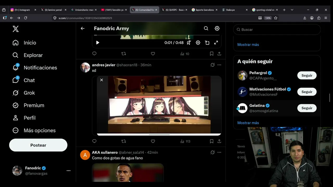Image resolution: width=333 pixels, height=187 pixels.
Task: Bookmark this page with the star icon
Action: tap(276, 18)
